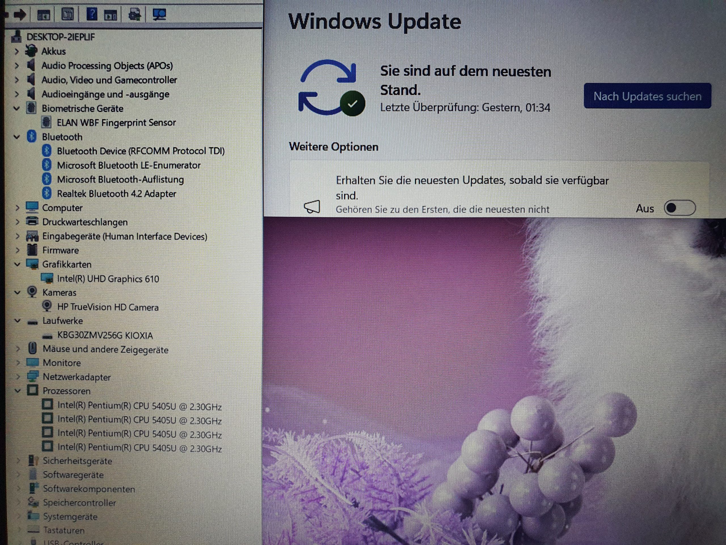Viewport: 726px width, 545px height.
Task: Select the HP TrueVision HD Camera entry
Action: click(x=108, y=307)
